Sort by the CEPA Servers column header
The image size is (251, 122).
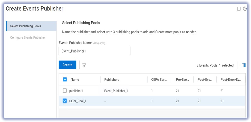[x=159, y=79]
